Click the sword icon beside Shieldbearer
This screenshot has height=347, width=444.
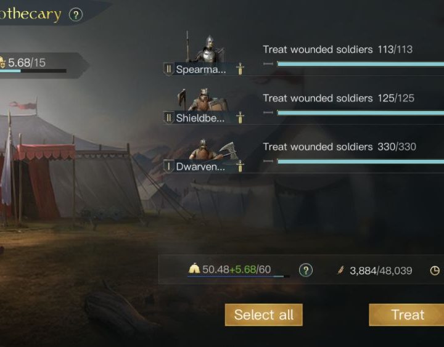coord(240,118)
